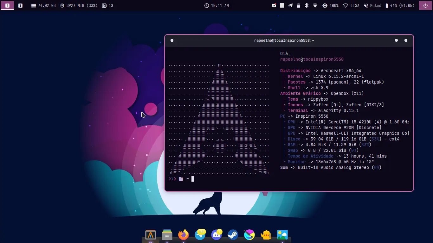Open the image viewer dock icon
The width and height of the screenshot is (433, 243).
pos(282,235)
